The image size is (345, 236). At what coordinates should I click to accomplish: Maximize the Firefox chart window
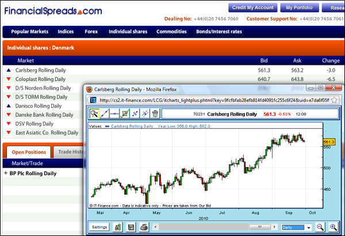coord(321,88)
